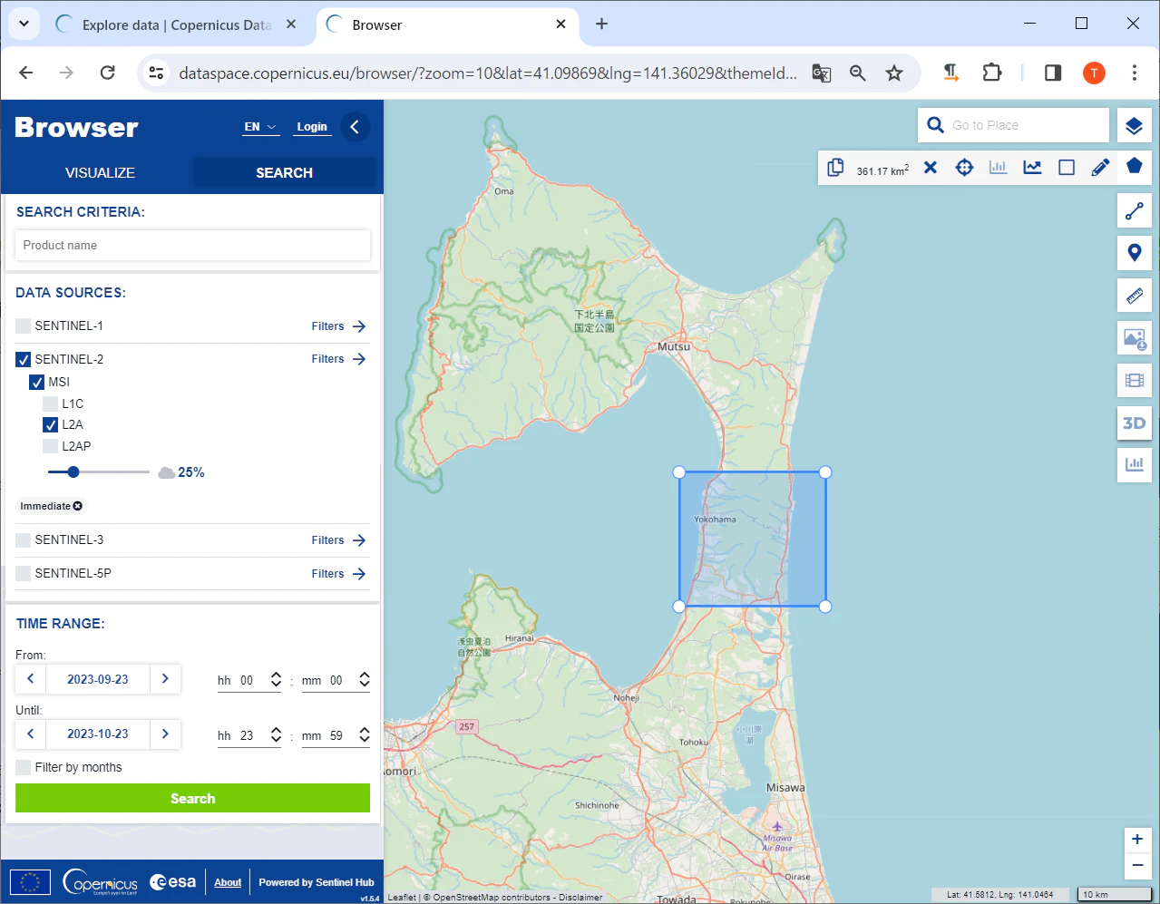Bookmark this page with the star
The width and height of the screenshot is (1160, 904).
pos(894,73)
